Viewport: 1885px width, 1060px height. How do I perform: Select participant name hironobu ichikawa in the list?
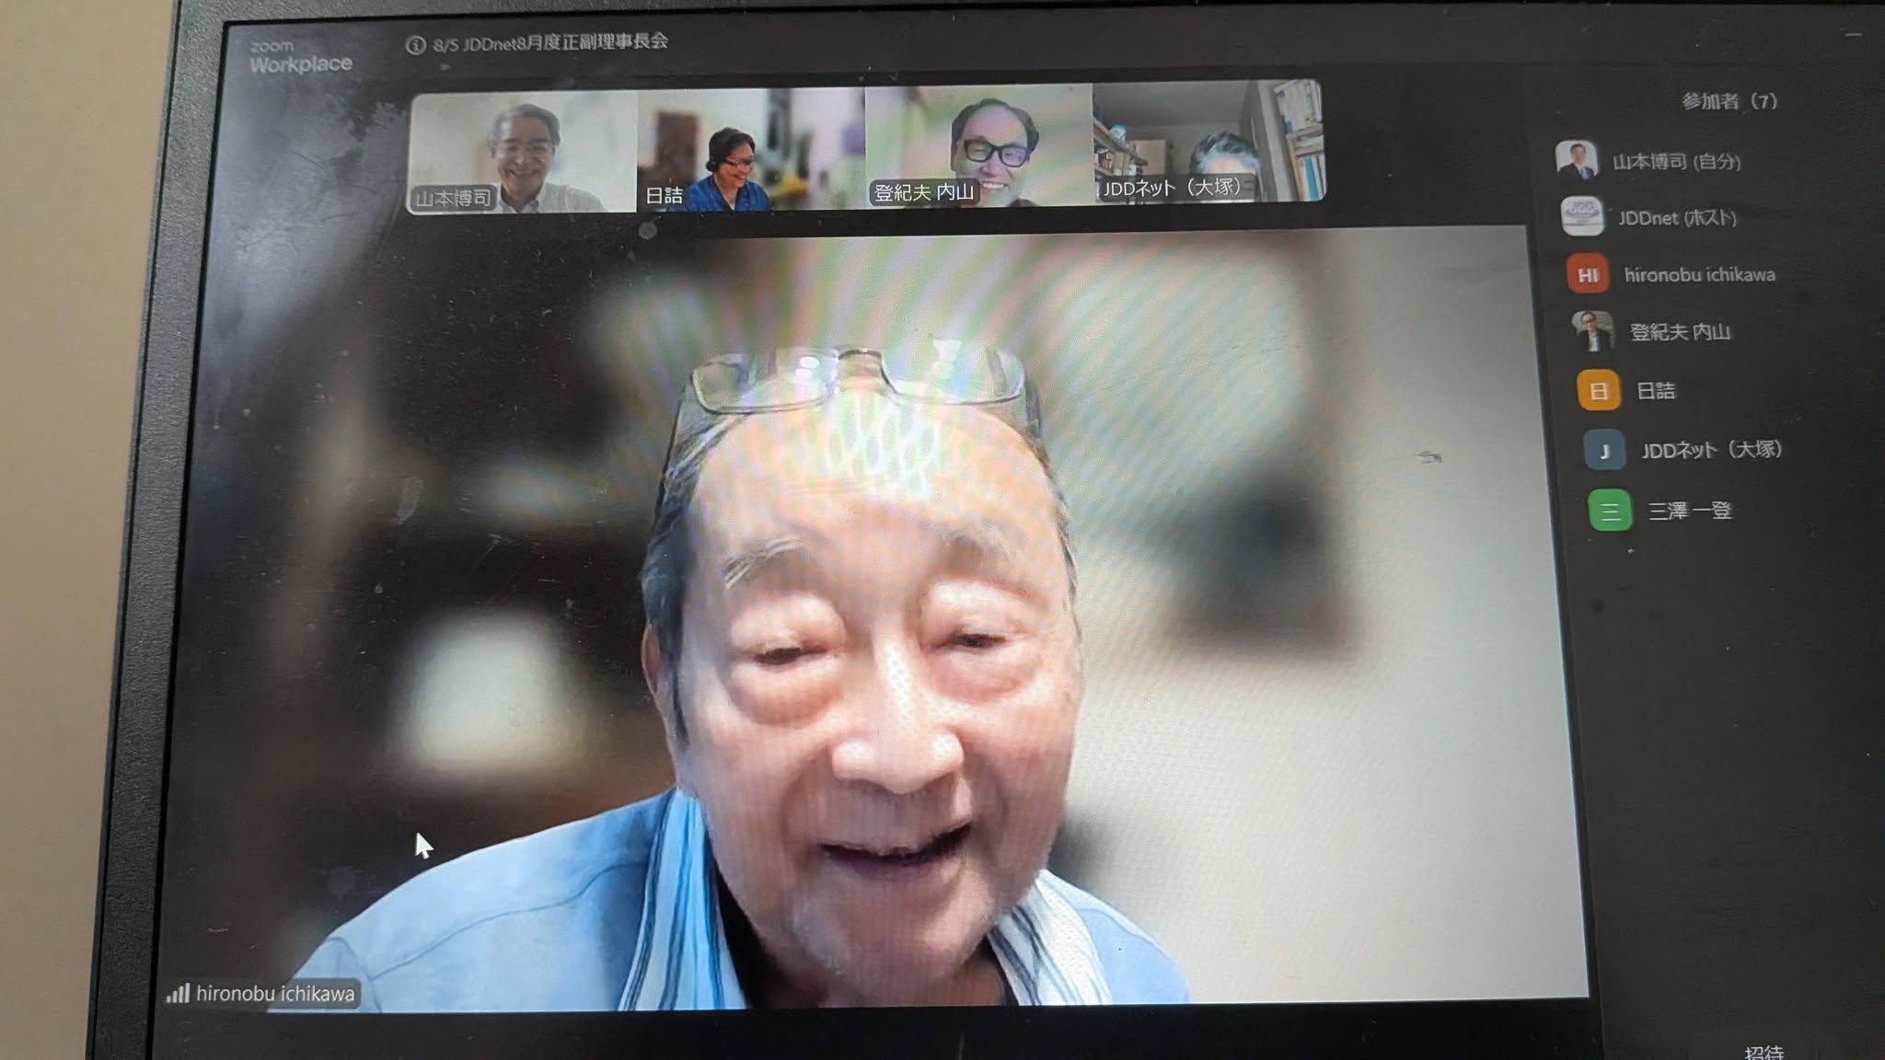coord(1699,274)
